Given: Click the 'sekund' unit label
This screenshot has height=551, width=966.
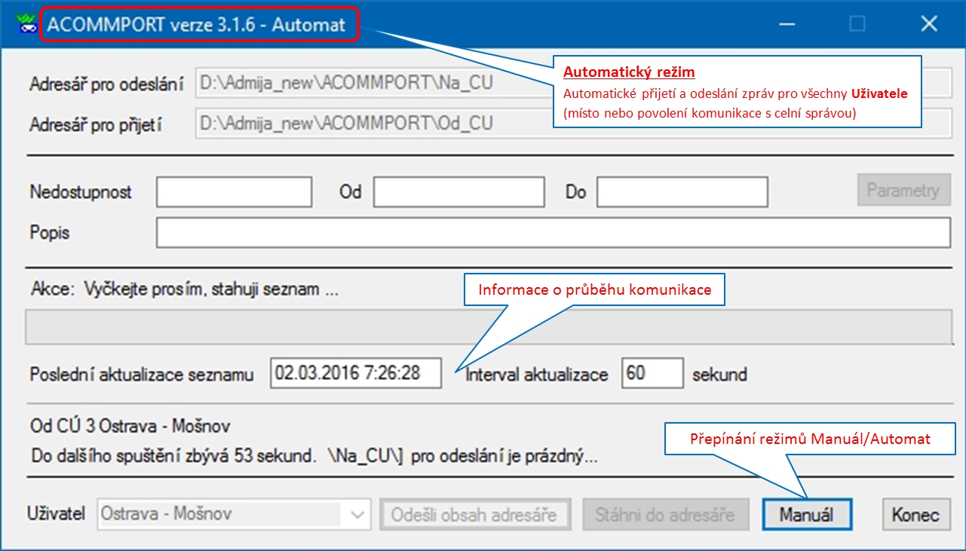Looking at the screenshot, I should pos(720,375).
